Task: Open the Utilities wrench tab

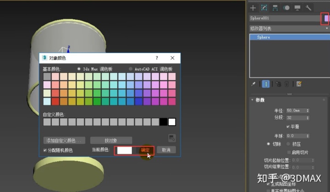Action: tap(308, 8)
